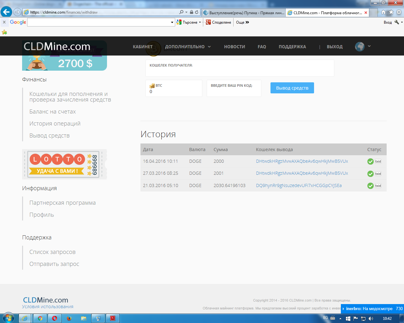Open Вывод средств sidebar link
Image resolution: width=404 pixels, height=323 pixels.
[x=49, y=136]
